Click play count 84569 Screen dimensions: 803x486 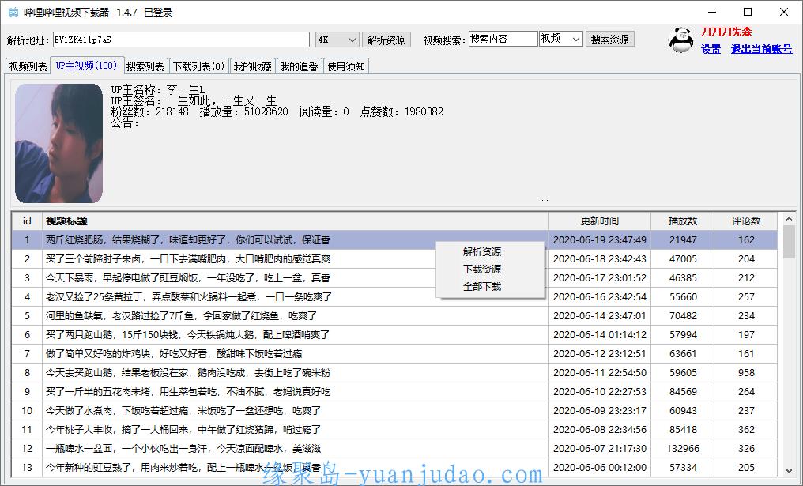coord(683,391)
